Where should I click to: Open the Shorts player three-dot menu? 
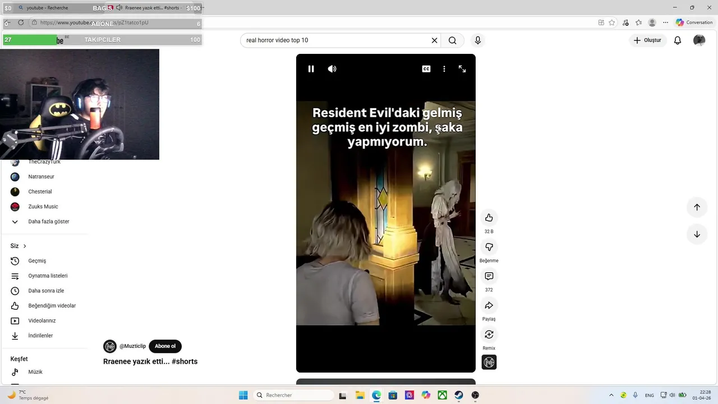[x=444, y=68]
